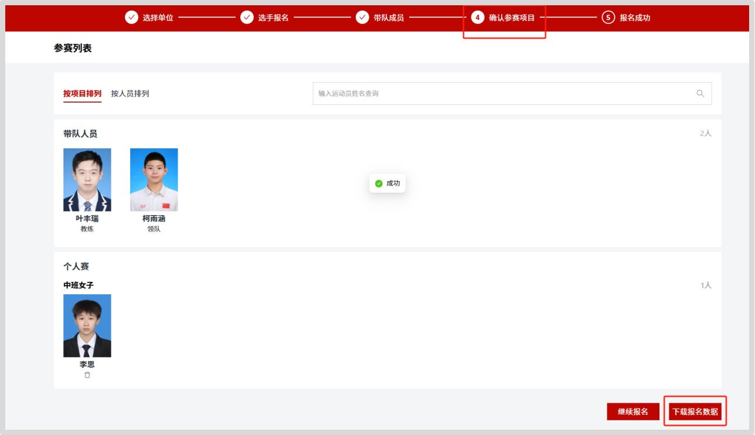Click 确认参赛项目 step label
The image size is (755, 435).
(512, 18)
